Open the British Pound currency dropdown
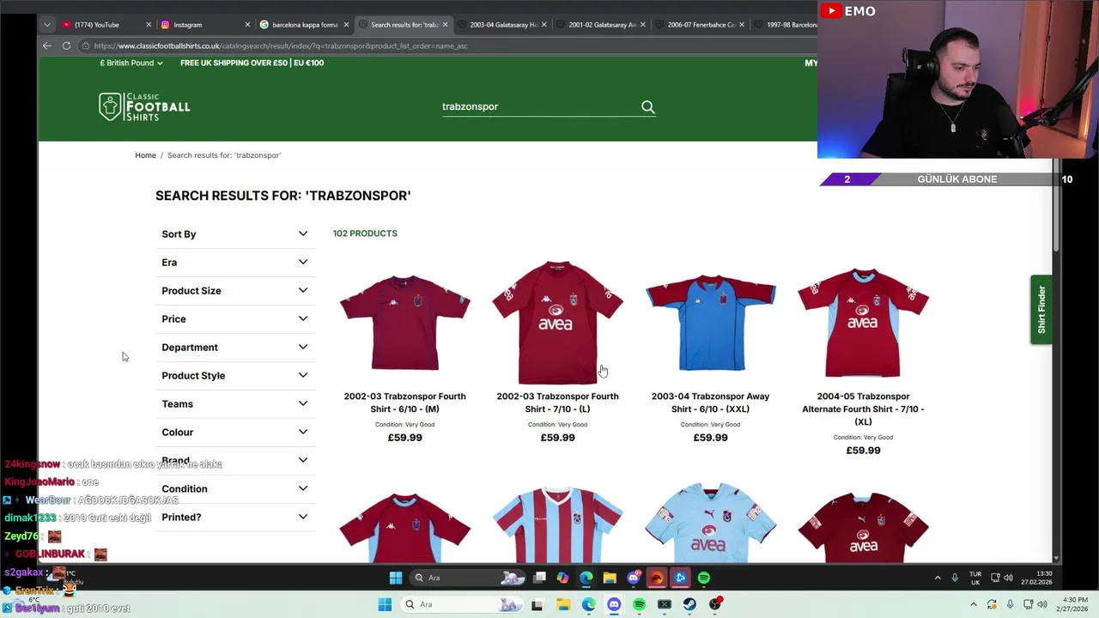Screen dimensions: 1099x618 (x=131, y=63)
